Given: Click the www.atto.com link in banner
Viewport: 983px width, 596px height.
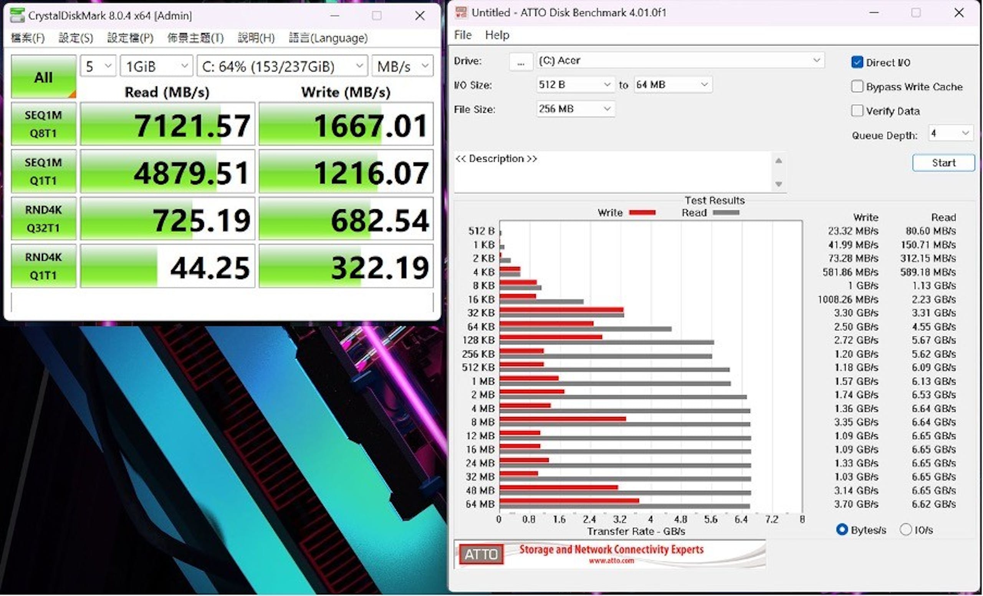Looking at the screenshot, I should [611, 561].
